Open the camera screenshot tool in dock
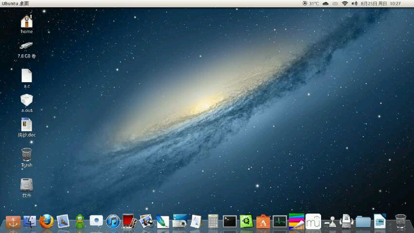The width and height of the screenshot is (414, 233). pos(180,221)
